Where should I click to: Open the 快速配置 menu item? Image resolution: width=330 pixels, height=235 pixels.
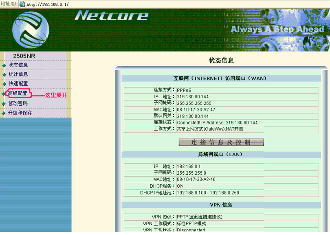(x=18, y=84)
